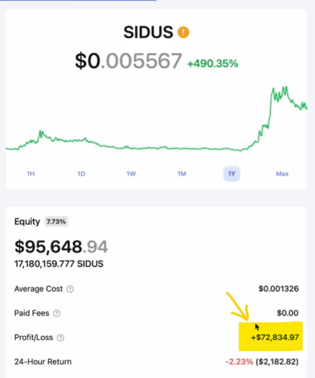Screen dimensions: 315x378
Task: Click the +490.35% price change figure
Action: [213, 63]
